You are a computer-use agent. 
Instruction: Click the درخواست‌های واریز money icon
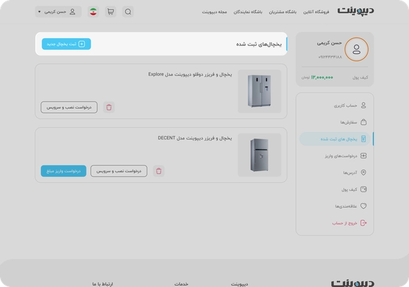364,156
